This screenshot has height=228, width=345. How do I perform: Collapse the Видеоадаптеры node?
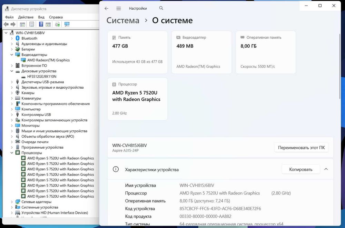click(x=12, y=54)
